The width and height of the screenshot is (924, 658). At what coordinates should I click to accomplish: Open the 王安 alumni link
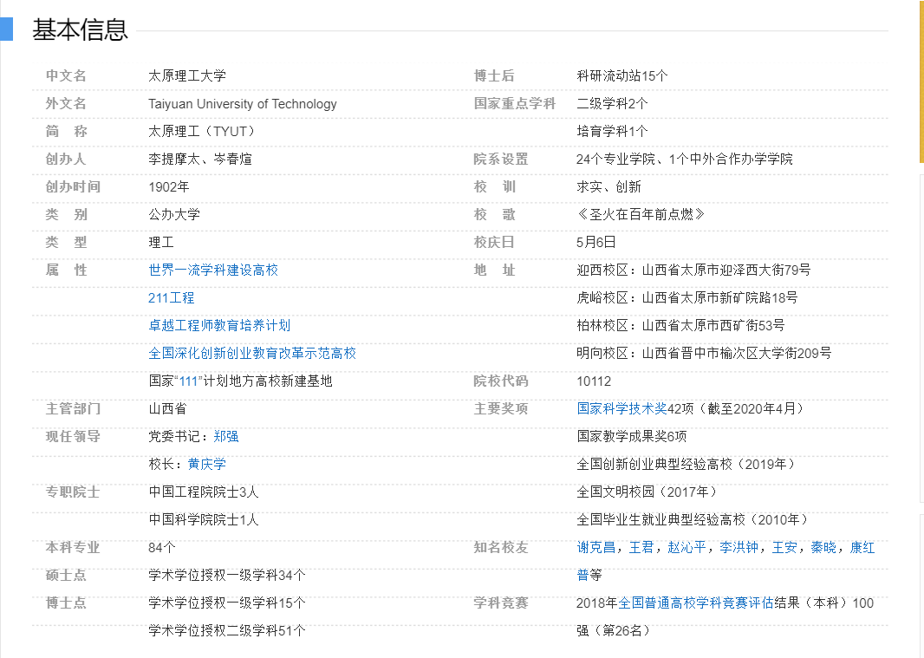[784, 547]
